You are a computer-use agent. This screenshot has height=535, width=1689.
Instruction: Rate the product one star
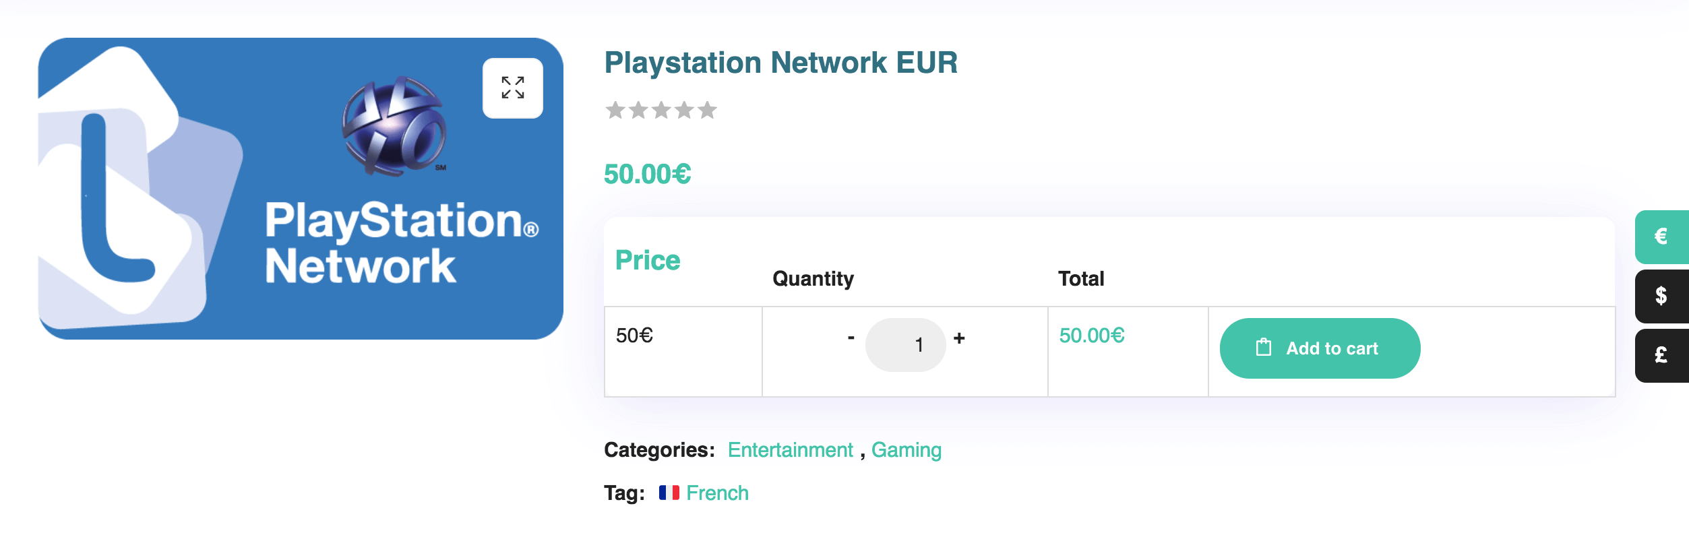coord(615,110)
